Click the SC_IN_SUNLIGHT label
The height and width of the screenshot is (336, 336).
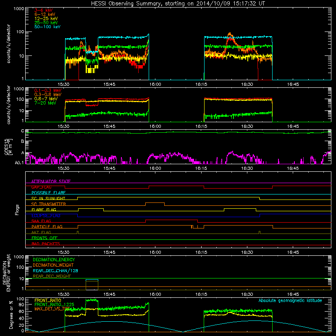coord(48,198)
